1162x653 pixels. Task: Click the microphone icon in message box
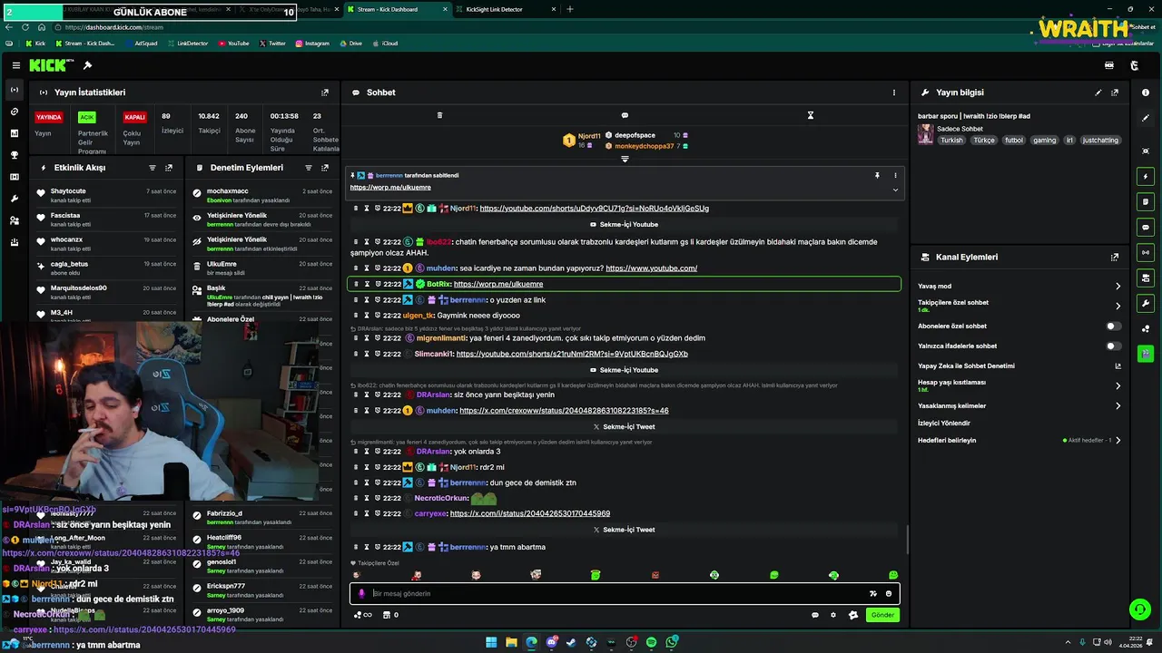[361, 594]
